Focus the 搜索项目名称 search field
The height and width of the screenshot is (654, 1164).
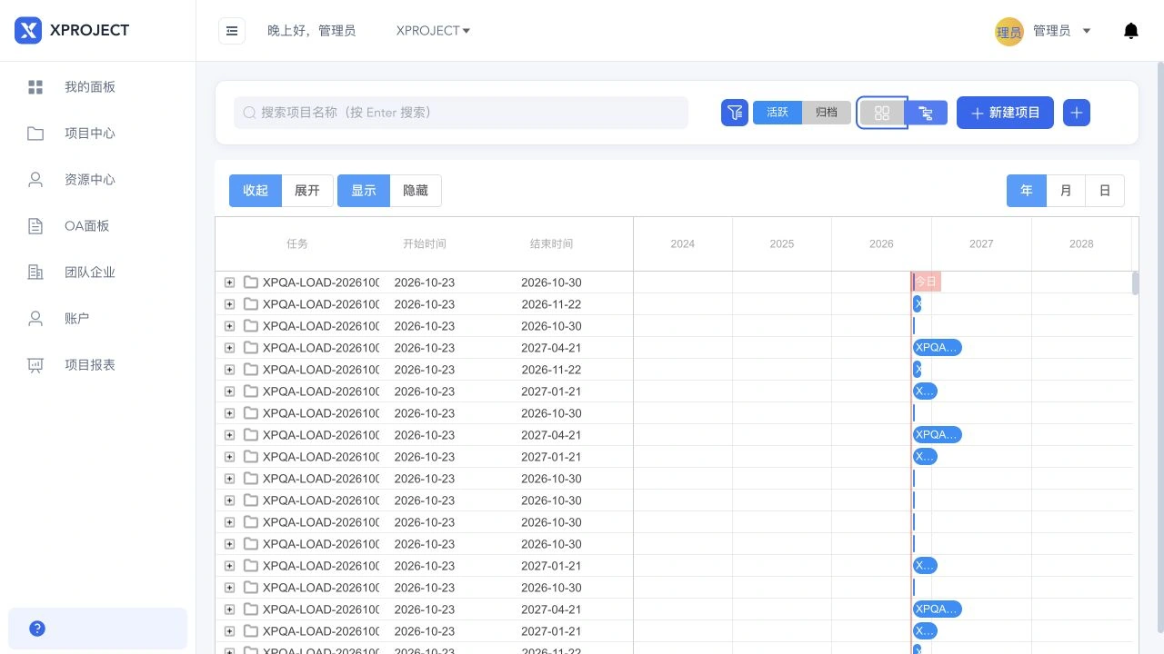coord(461,113)
